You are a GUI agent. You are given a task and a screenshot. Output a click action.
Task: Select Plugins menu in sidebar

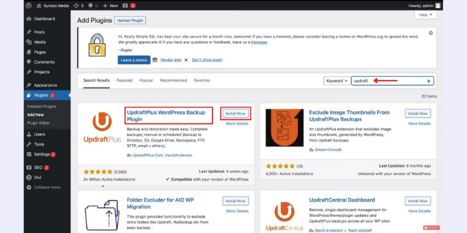tap(41, 96)
